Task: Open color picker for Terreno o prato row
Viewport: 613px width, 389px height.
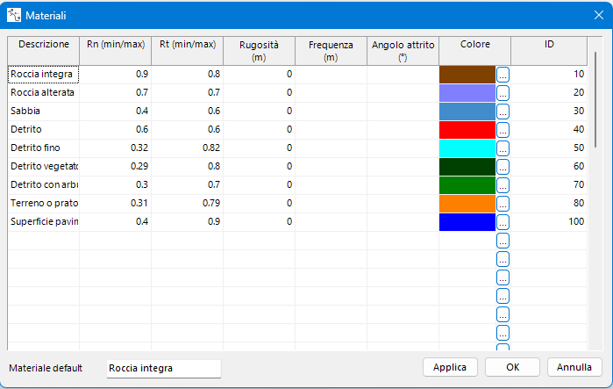Action: click(x=503, y=203)
